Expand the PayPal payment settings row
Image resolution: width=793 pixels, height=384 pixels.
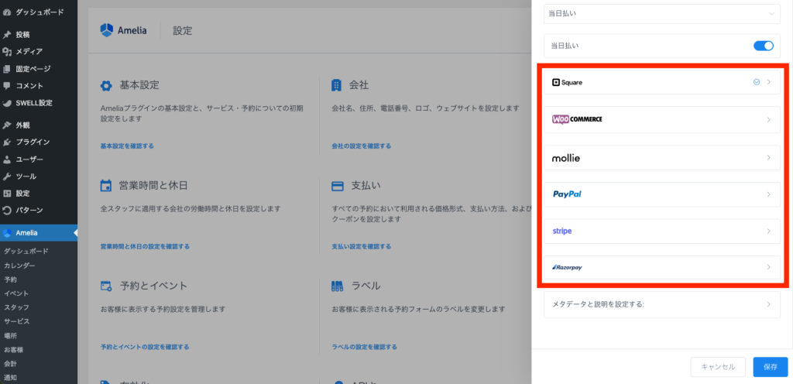pyautogui.click(x=661, y=194)
